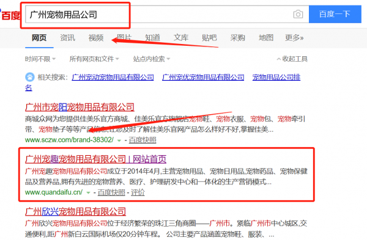Viewport: 367px width, 240px height.
Task: Open result 广州宠趣宠物用品有限公司 | 网站首页
Action: tap(96, 159)
